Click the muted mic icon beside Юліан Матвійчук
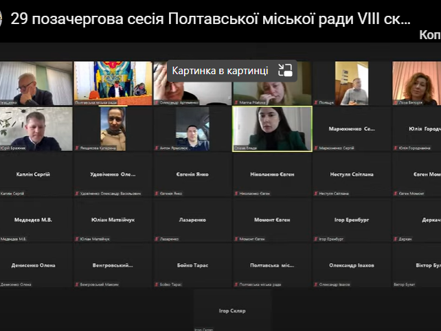The height and width of the screenshot is (331, 441). [77, 239]
